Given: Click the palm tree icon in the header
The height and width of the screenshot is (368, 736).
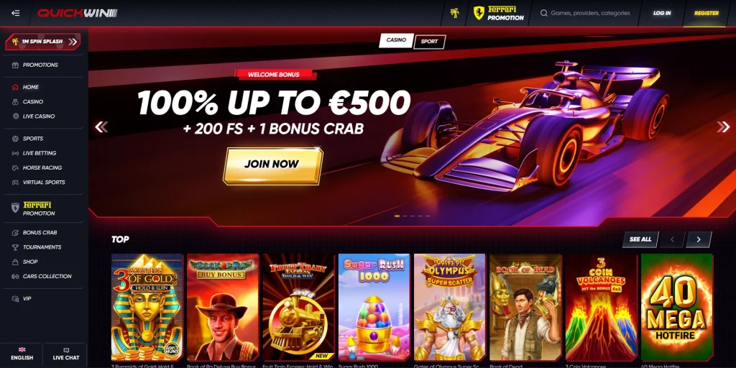Looking at the screenshot, I should [x=454, y=13].
